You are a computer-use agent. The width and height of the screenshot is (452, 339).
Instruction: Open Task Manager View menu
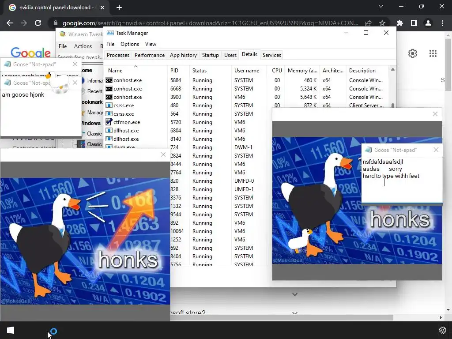151,44
